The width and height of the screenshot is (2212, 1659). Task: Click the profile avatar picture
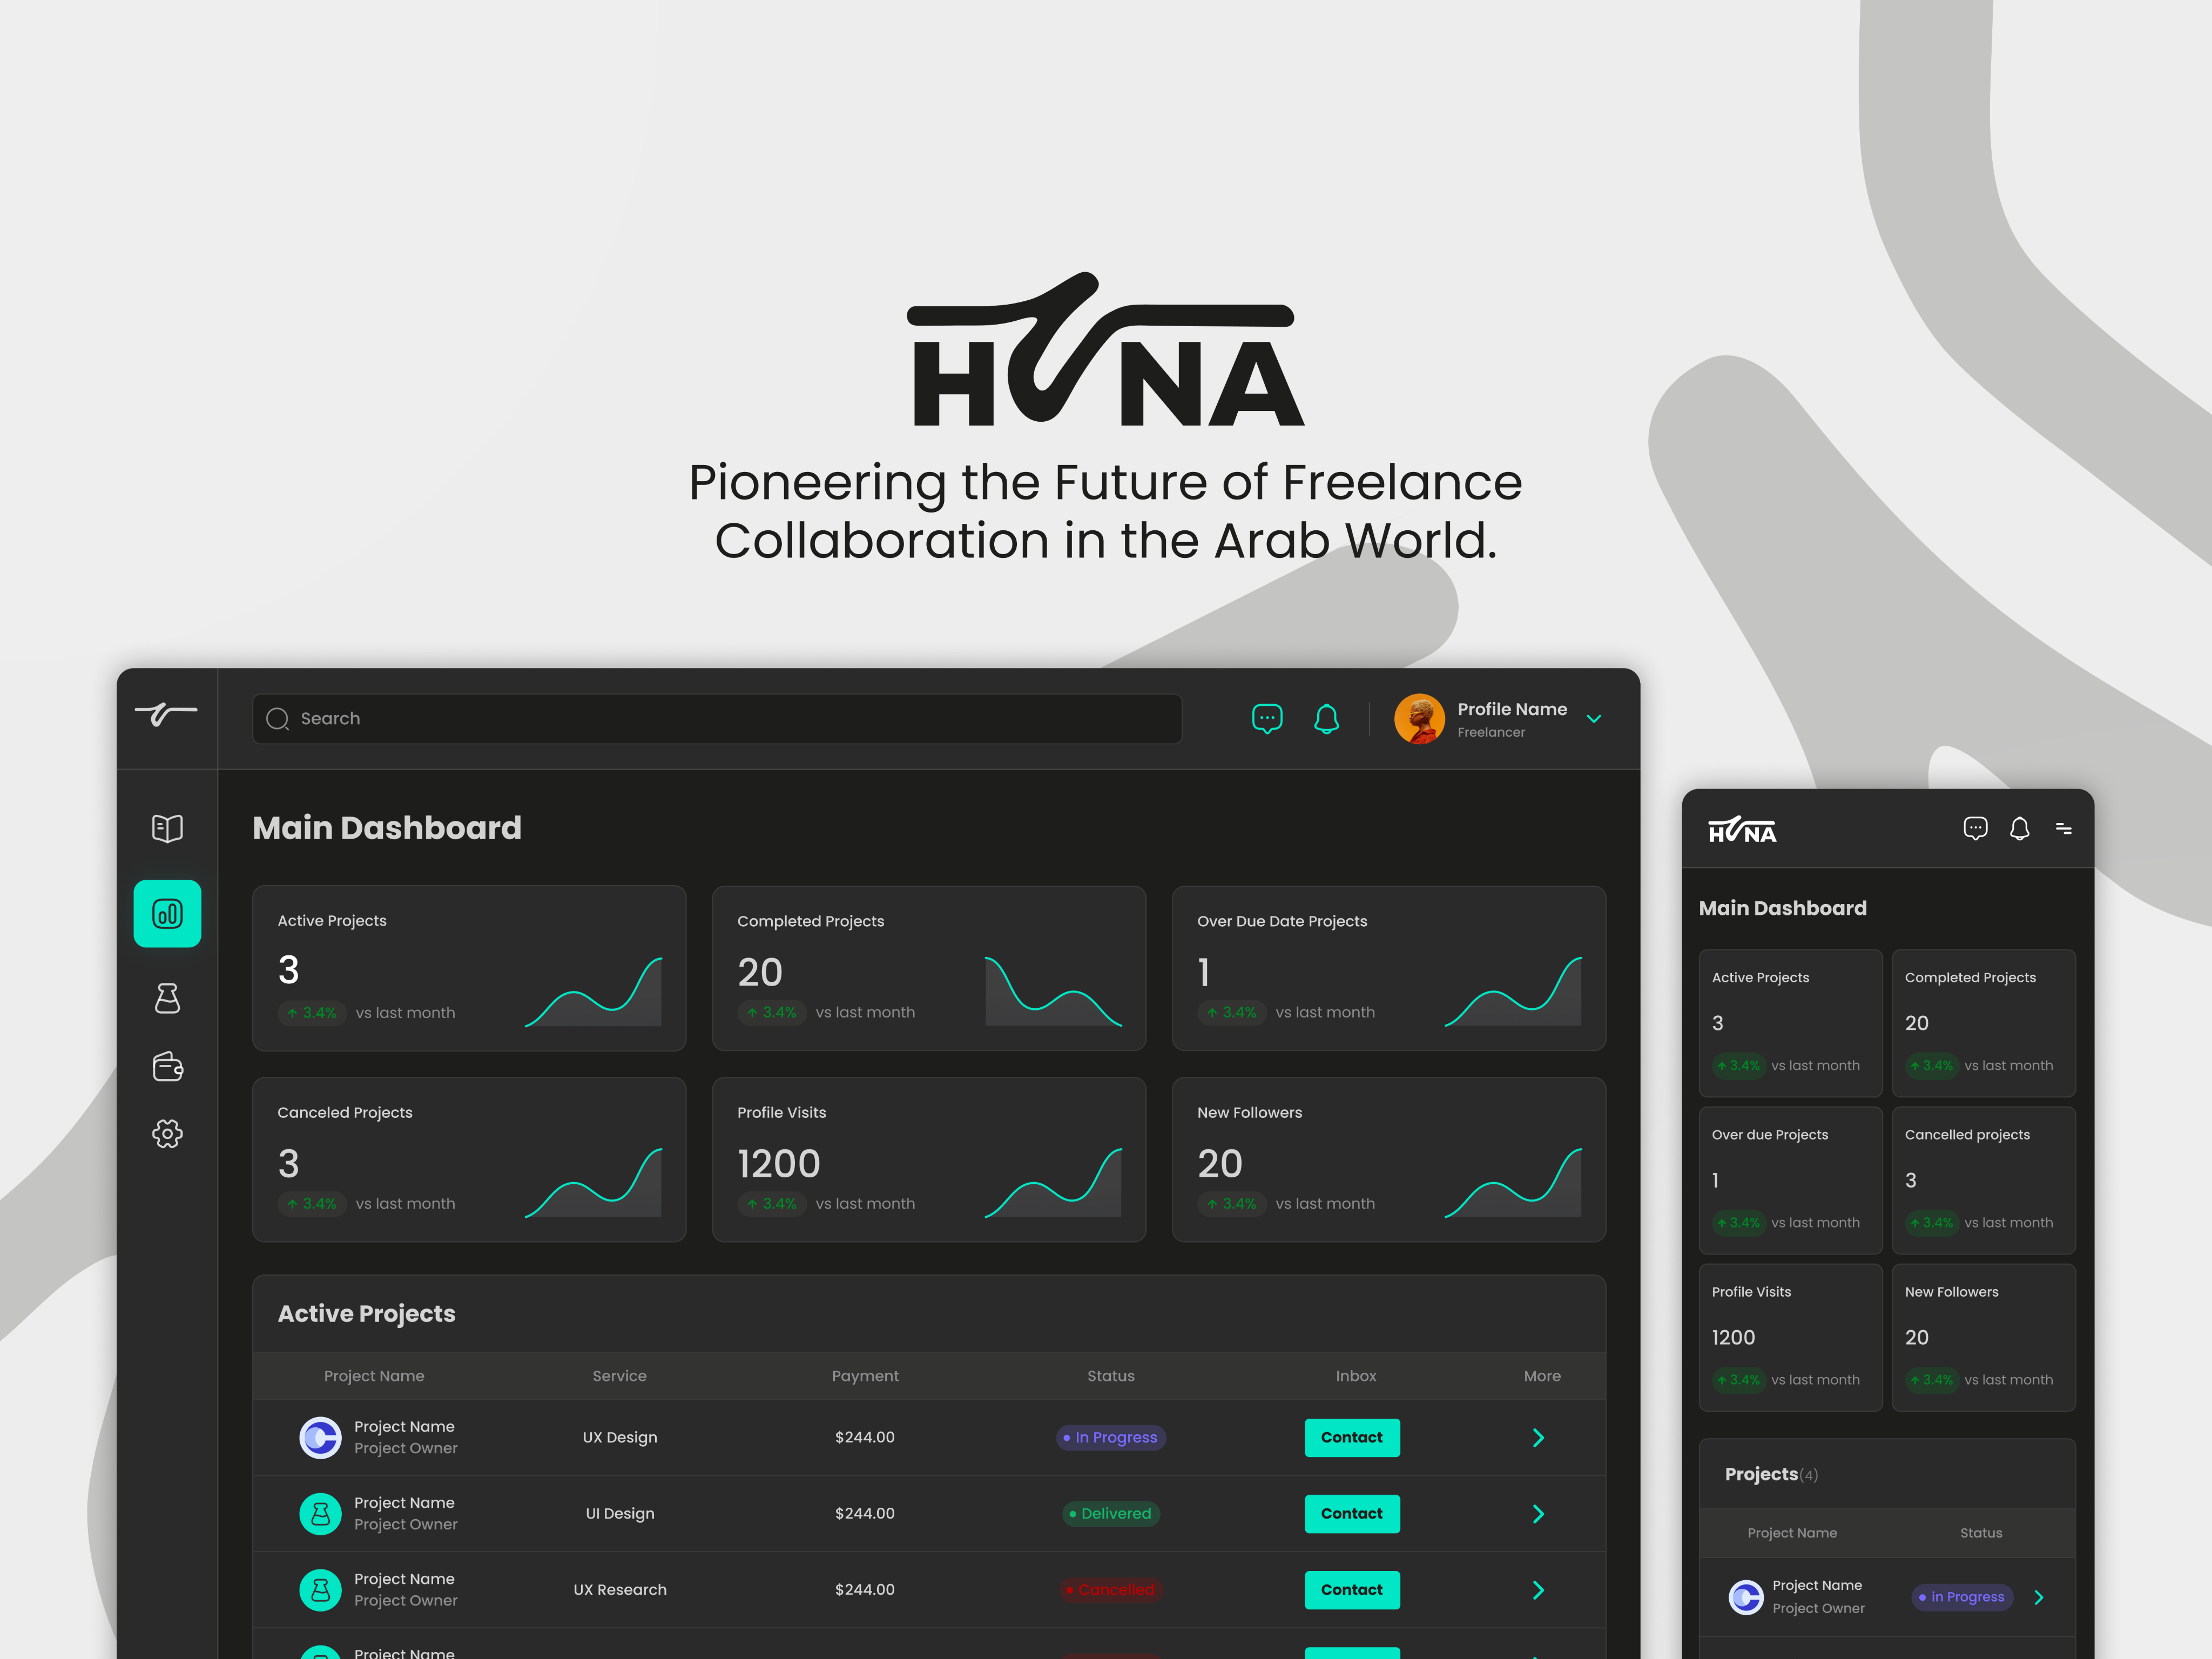[1419, 718]
